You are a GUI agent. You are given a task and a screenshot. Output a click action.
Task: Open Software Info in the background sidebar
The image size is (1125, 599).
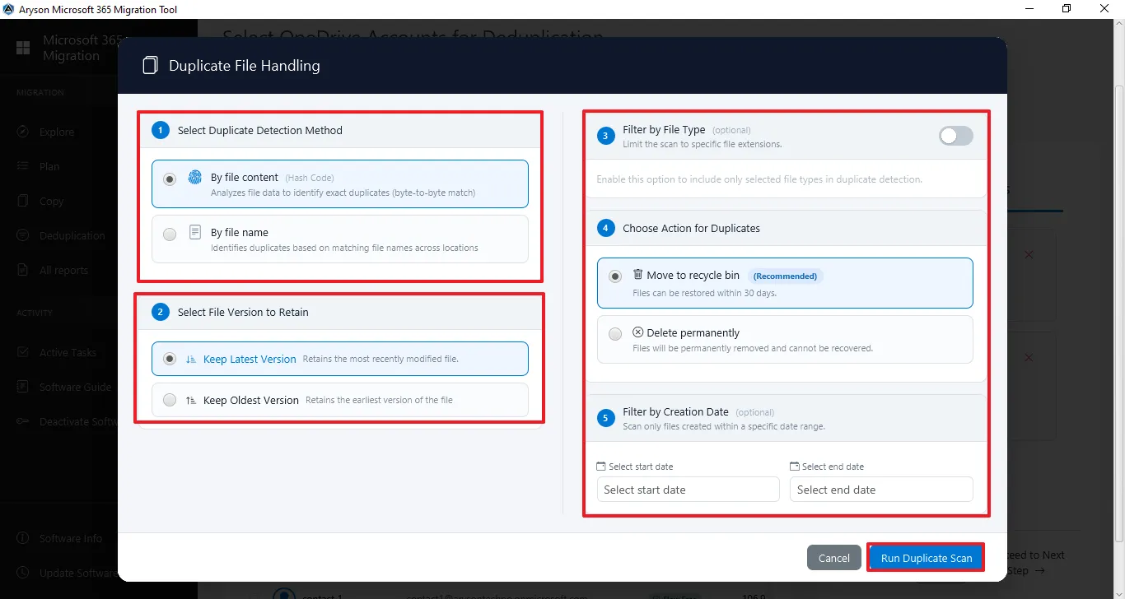pyautogui.click(x=60, y=538)
